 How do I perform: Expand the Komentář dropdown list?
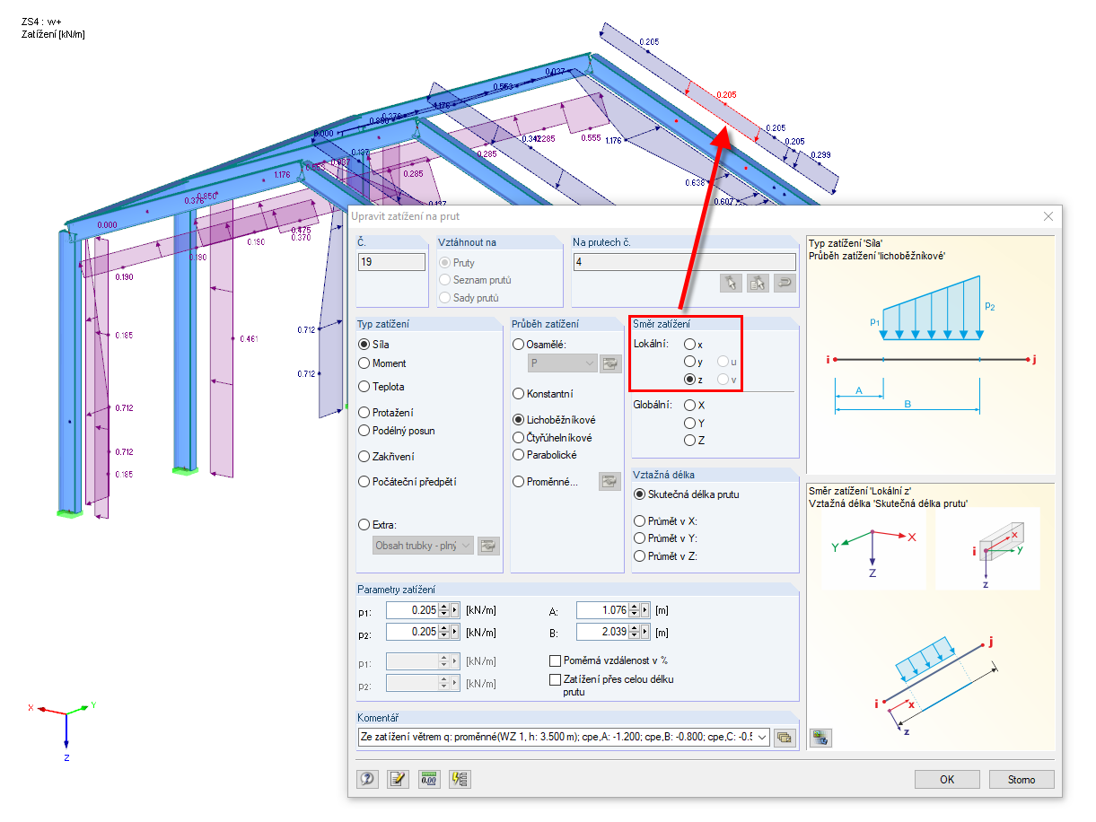click(762, 738)
